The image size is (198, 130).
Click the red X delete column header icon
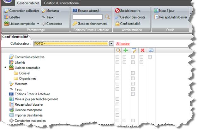point(142,50)
